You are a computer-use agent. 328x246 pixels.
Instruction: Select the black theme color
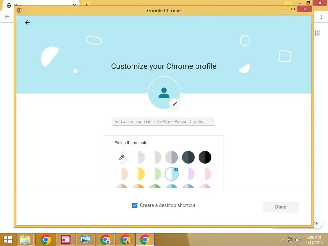point(205,157)
